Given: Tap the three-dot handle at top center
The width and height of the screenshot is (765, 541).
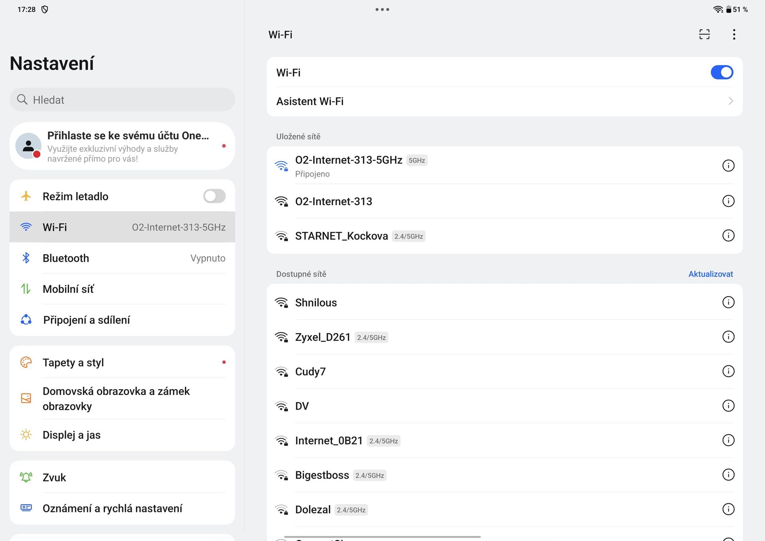Looking at the screenshot, I should point(382,10).
